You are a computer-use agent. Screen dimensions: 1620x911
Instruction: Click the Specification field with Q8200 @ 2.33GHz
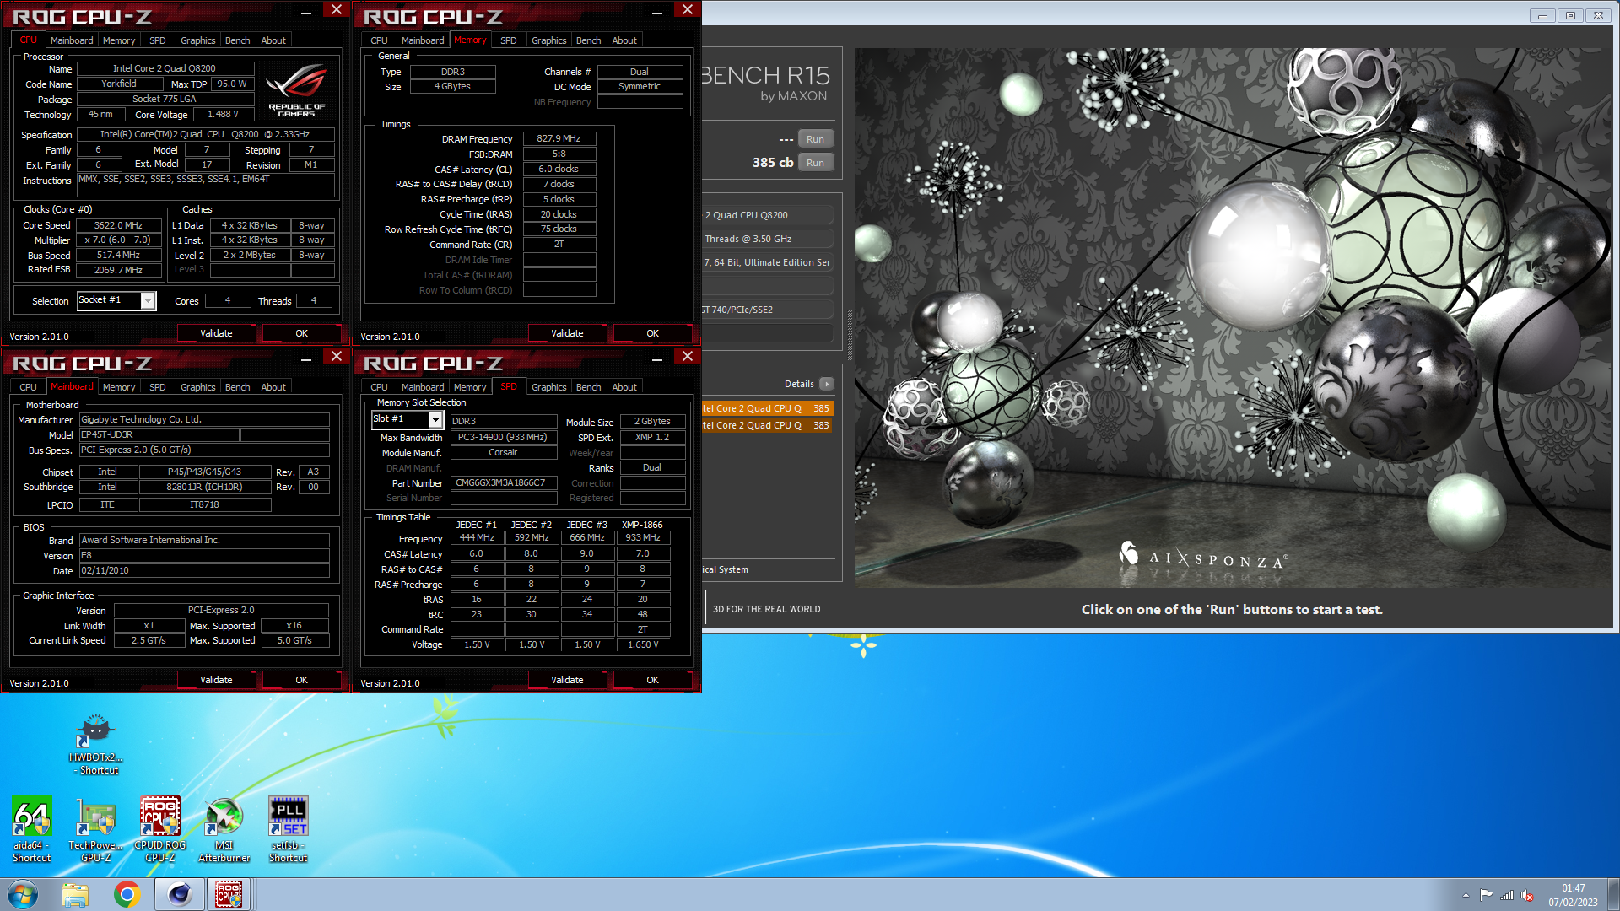coord(205,134)
